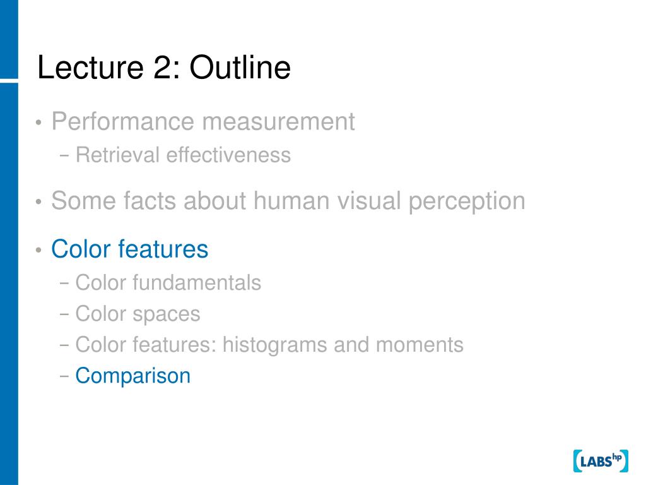
Task: Click the 'Color spaces' sub-item
Action: [x=138, y=314]
